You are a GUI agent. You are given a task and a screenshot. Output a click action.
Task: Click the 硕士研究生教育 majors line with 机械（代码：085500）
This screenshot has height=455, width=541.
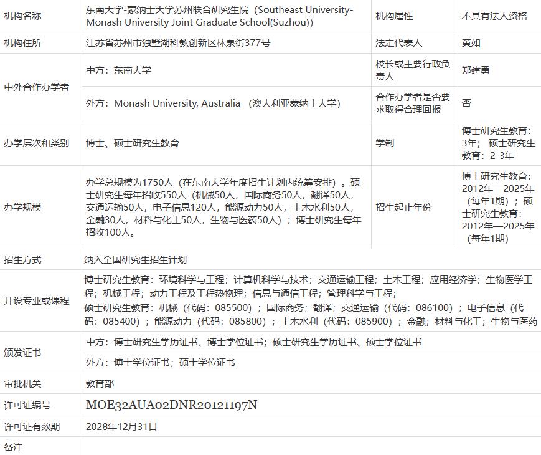[311, 314]
